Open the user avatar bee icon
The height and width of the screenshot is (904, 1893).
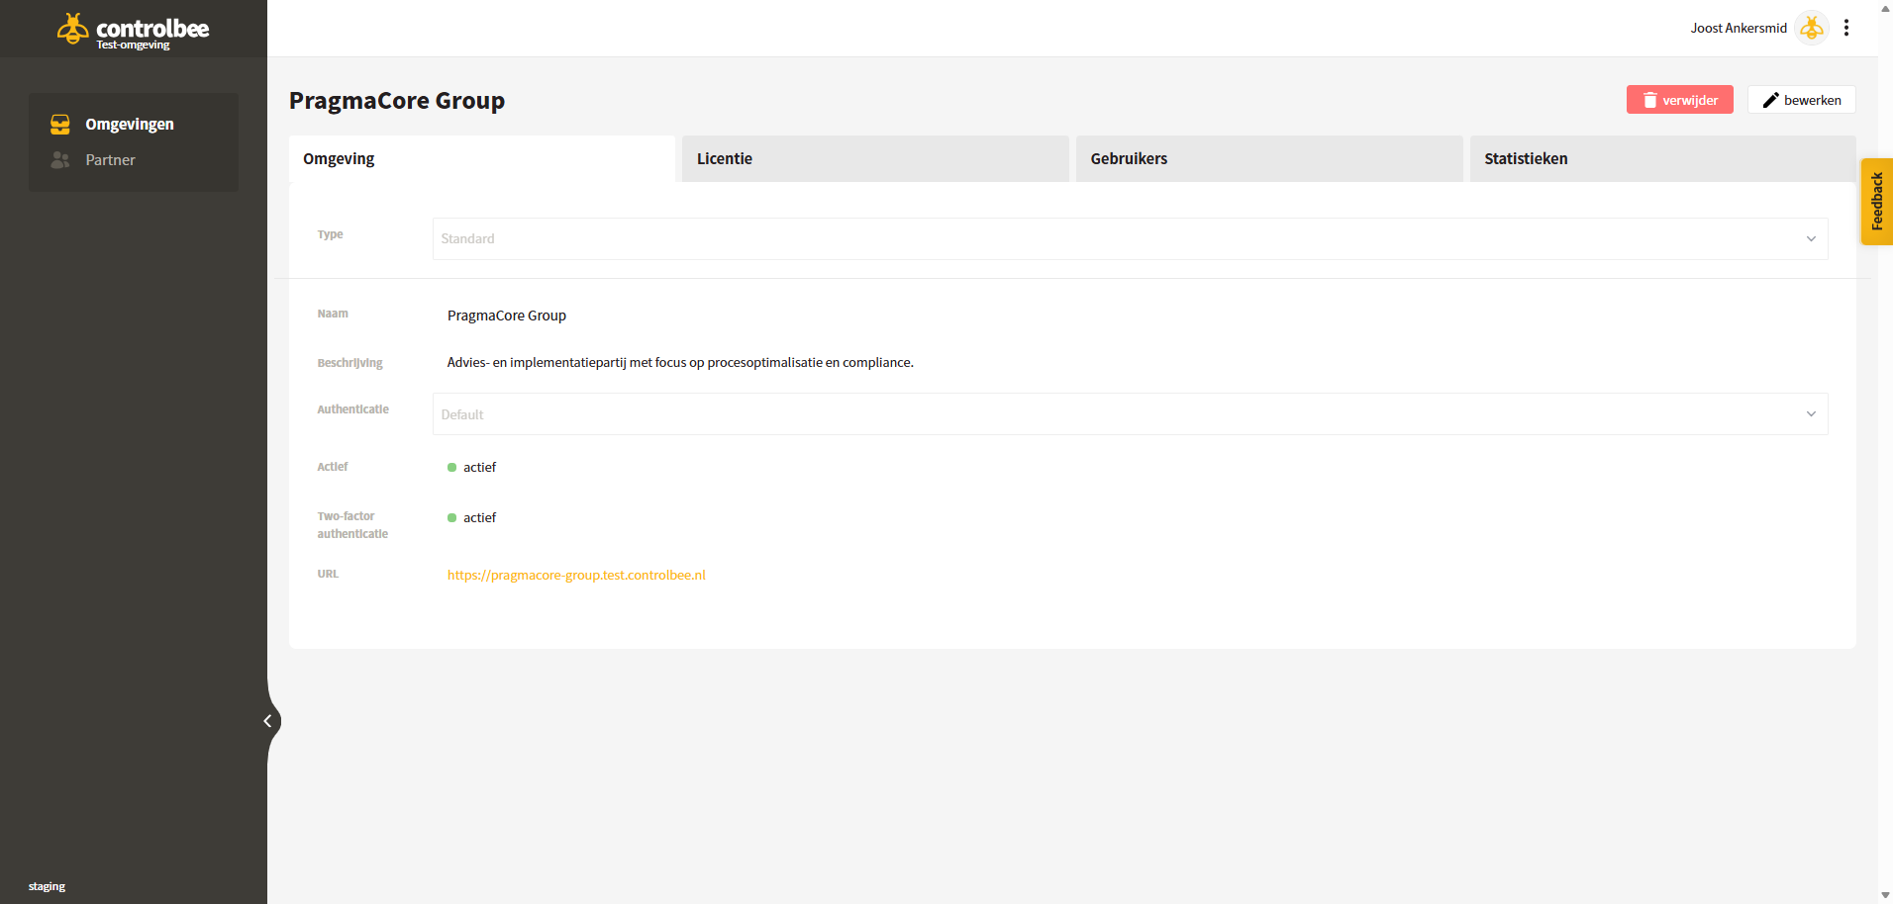pyautogui.click(x=1812, y=28)
